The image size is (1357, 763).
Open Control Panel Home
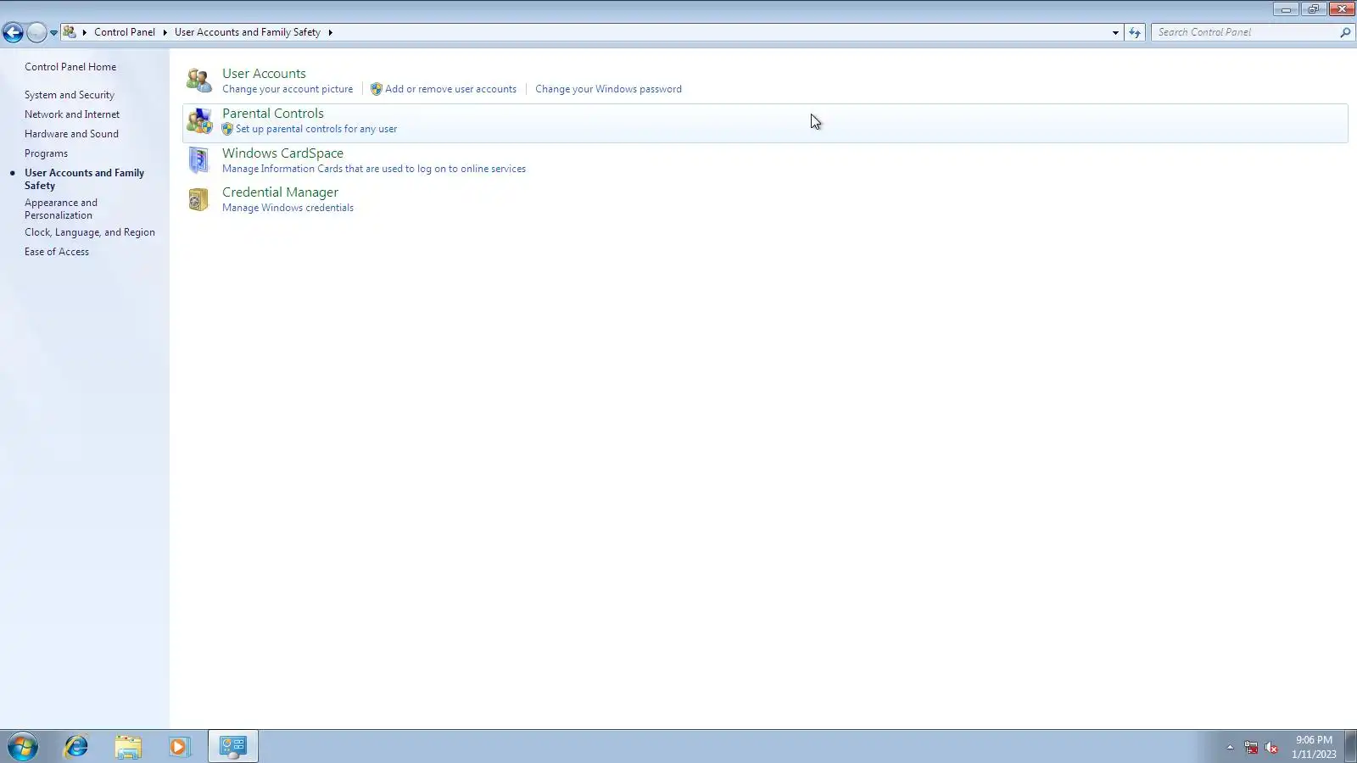(70, 67)
